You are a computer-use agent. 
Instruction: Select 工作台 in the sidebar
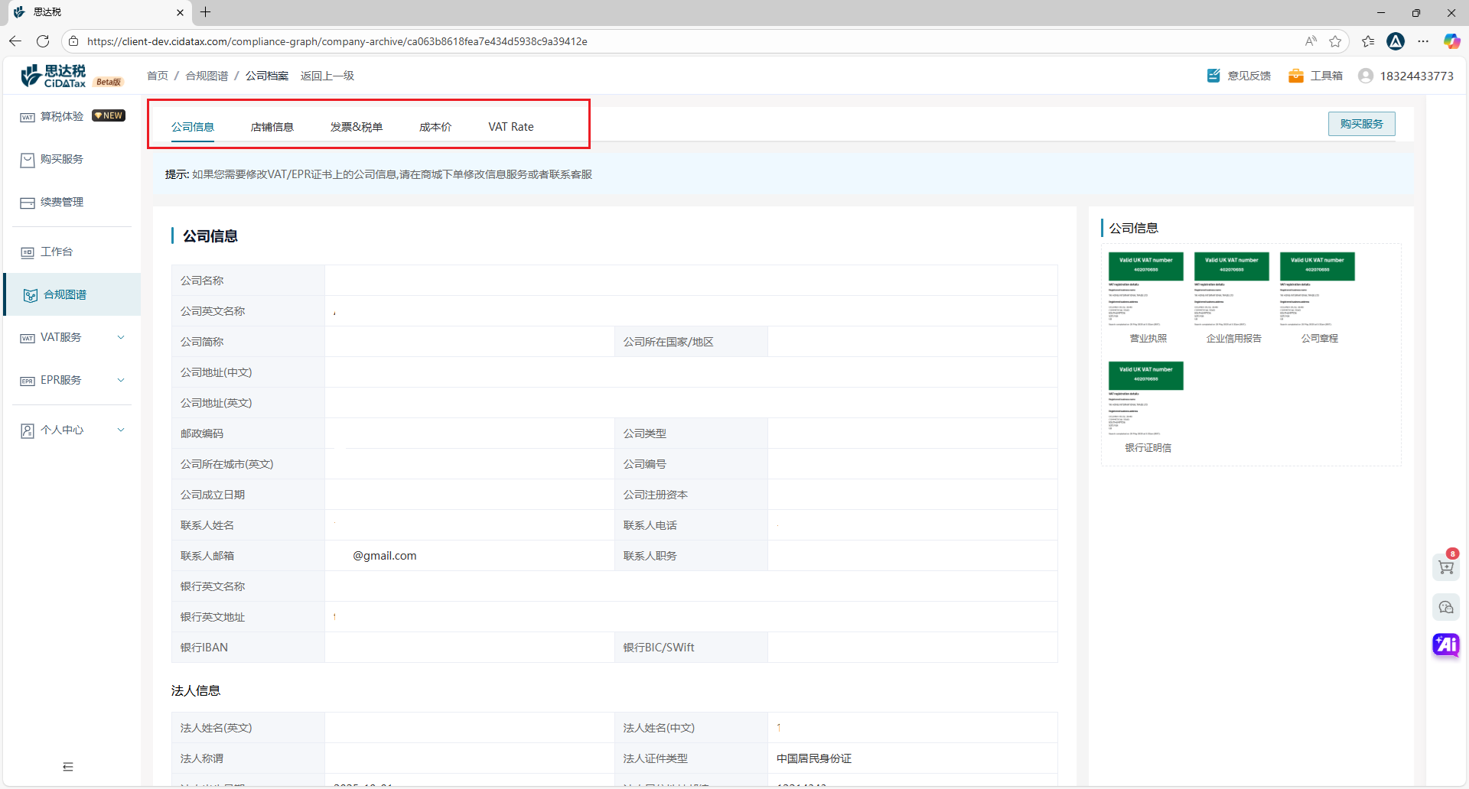(x=57, y=252)
